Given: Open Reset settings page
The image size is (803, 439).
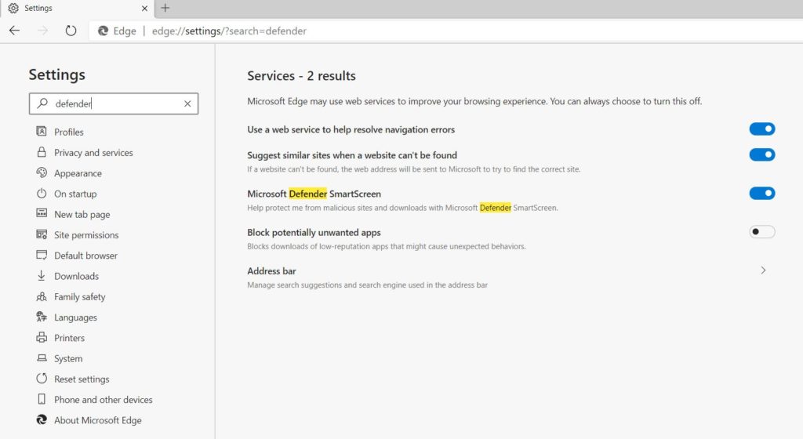Looking at the screenshot, I should pos(82,379).
